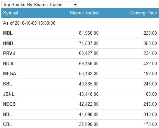Click the Shares Traded column header
Viewport: 159px width, 128px height.
point(84,13)
